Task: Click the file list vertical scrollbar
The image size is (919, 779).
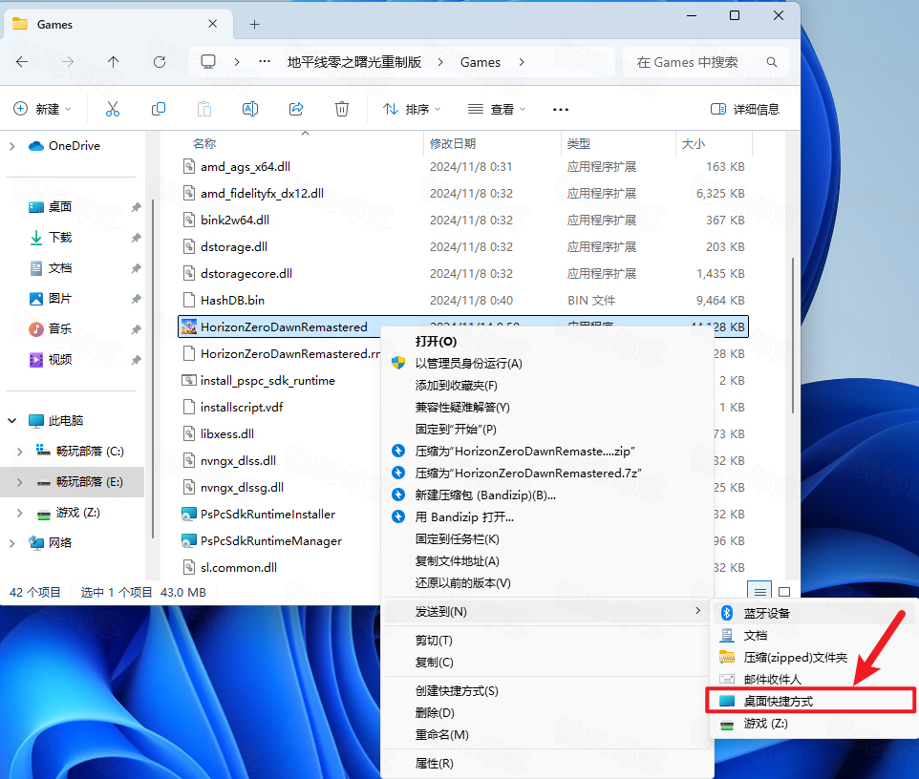Action: pos(793,335)
